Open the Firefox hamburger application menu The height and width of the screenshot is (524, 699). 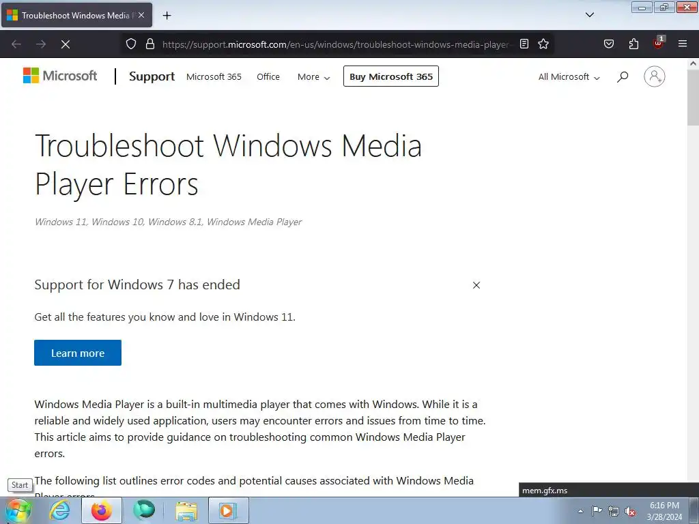(683, 44)
